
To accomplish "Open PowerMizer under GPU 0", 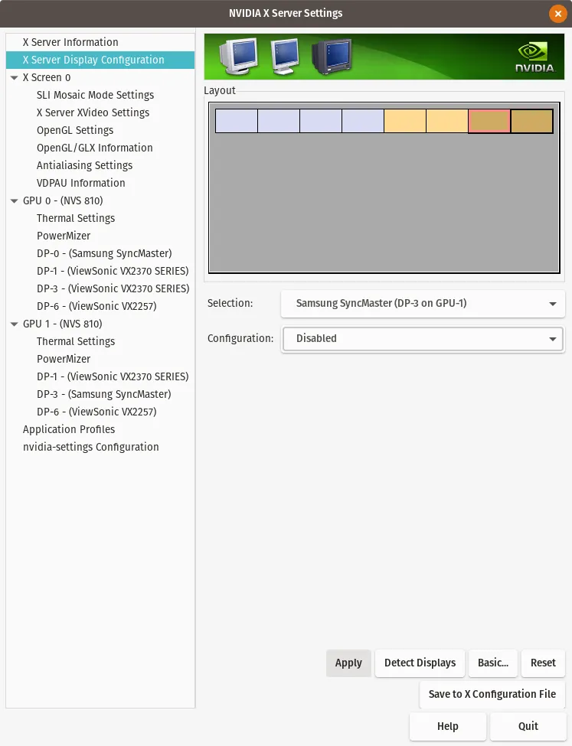I will (x=64, y=236).
